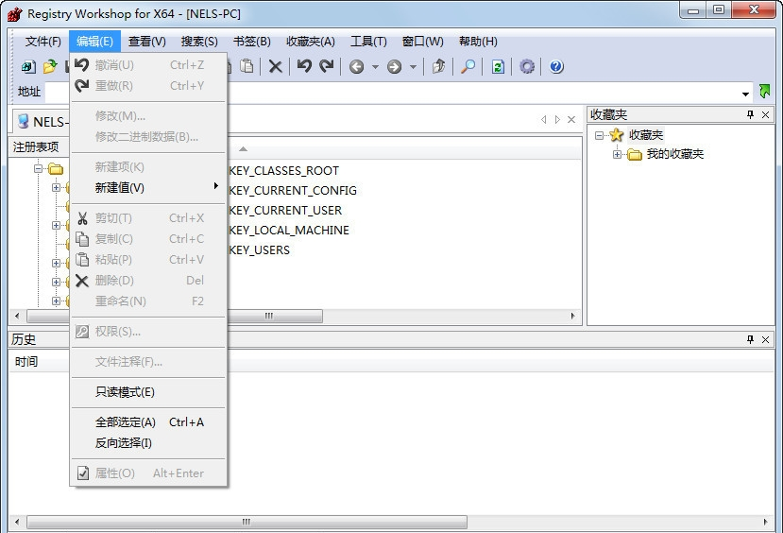Click the undo arrow in the toolbar
The height and width of the screenshot is (533, 783).
(x=304, y=66)
